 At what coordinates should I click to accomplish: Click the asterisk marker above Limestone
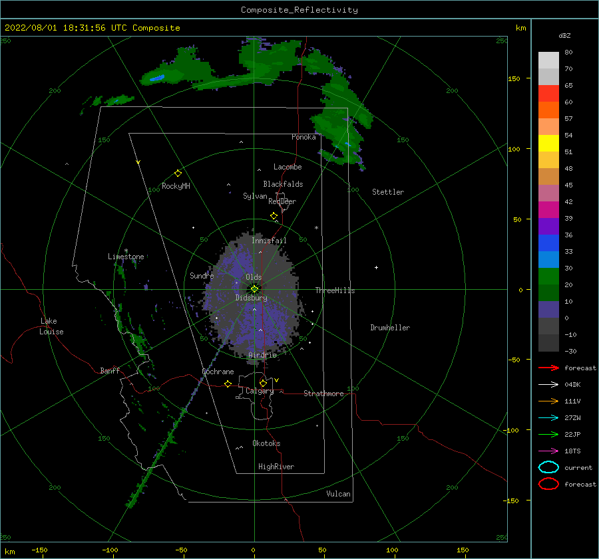point(126,251)
